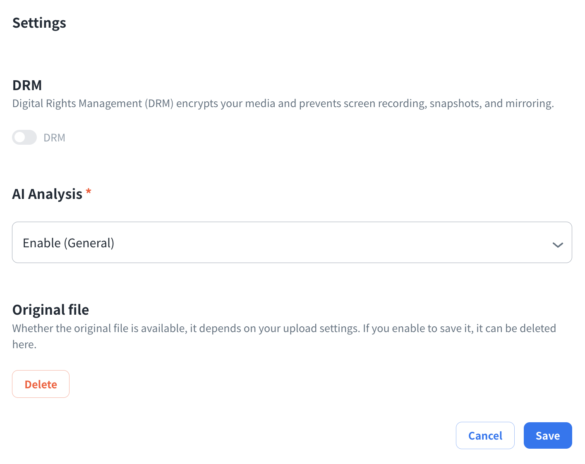
Task: Click the AI Analysis section heading
Action: tap(47, 194)
